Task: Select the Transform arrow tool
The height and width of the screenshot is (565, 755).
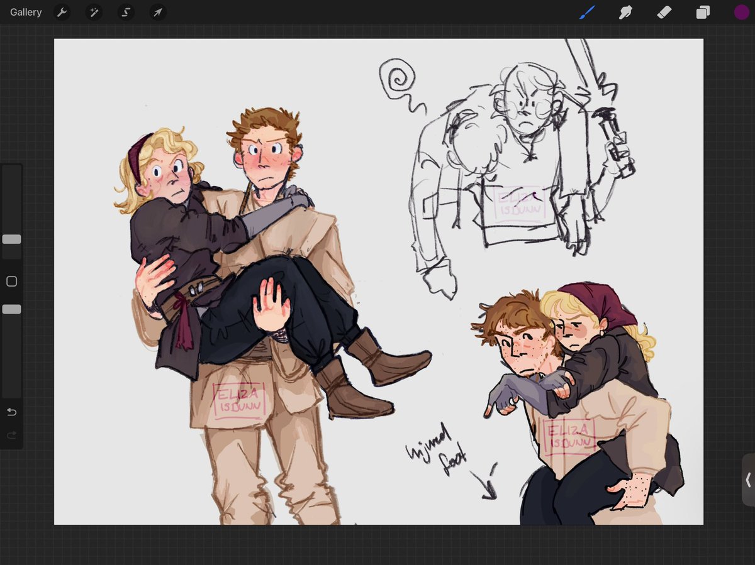Action: coord(158,12)
